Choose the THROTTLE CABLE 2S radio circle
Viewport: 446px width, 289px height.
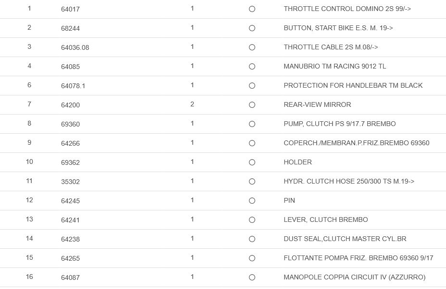click(x=252, y=47)
